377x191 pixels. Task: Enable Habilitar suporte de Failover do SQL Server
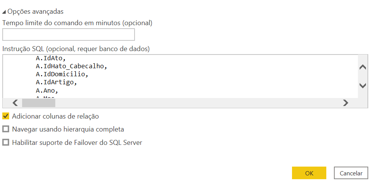pyautogui.click(x=6, y=143)
